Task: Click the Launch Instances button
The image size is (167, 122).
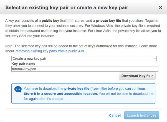Action: [142, 115]
